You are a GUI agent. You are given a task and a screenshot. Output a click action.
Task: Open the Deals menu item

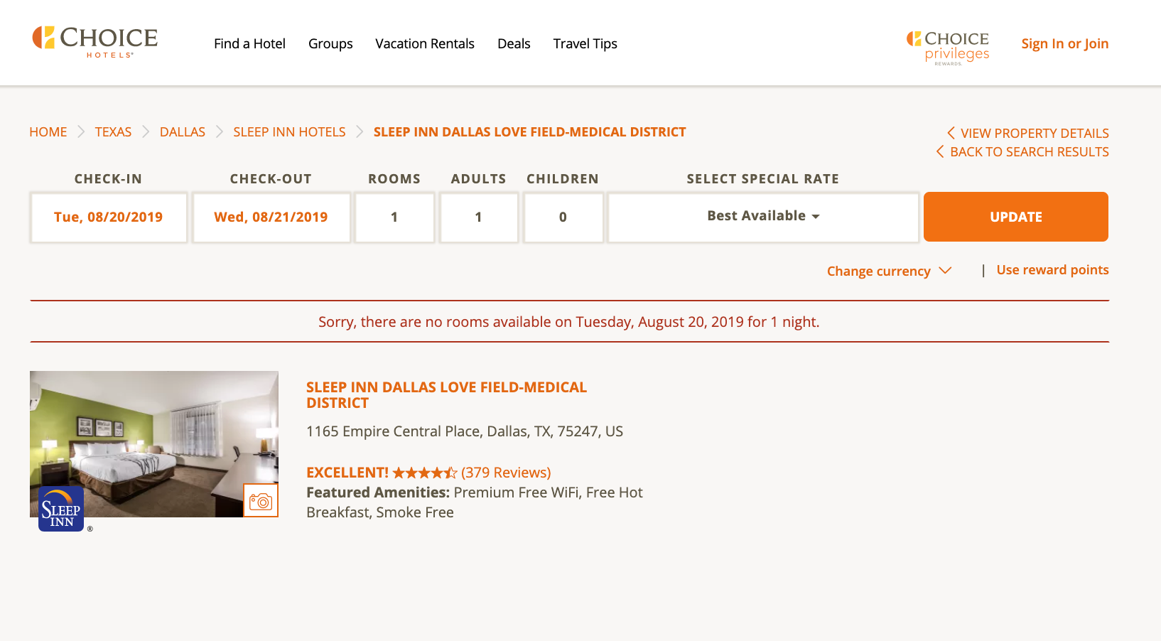[514, 43]
